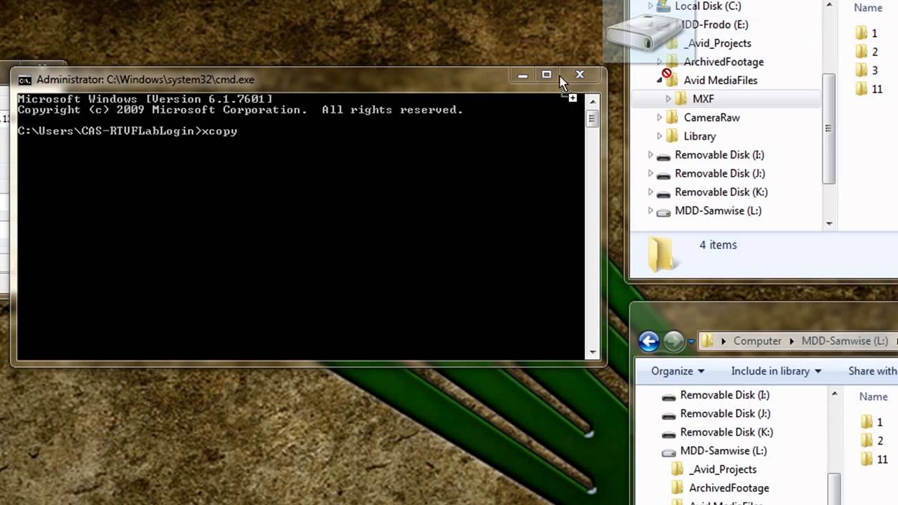Viewport: 898px width, 505px height.
Task: Select folder 1 in the MDD-Samwise Explorer window
Action: pos(872,422)
